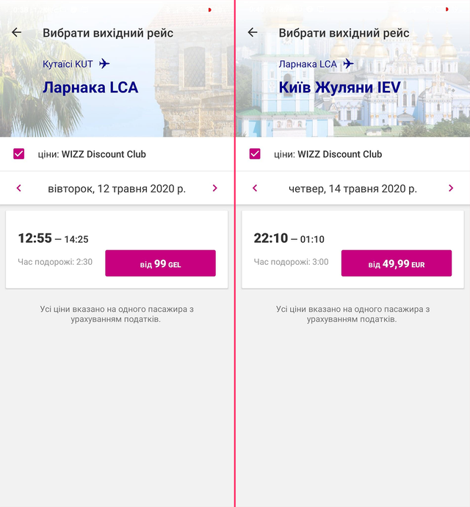Screen dimensions: 470x507
Task: Select the від 99 GEL fare
Action: 160,263
